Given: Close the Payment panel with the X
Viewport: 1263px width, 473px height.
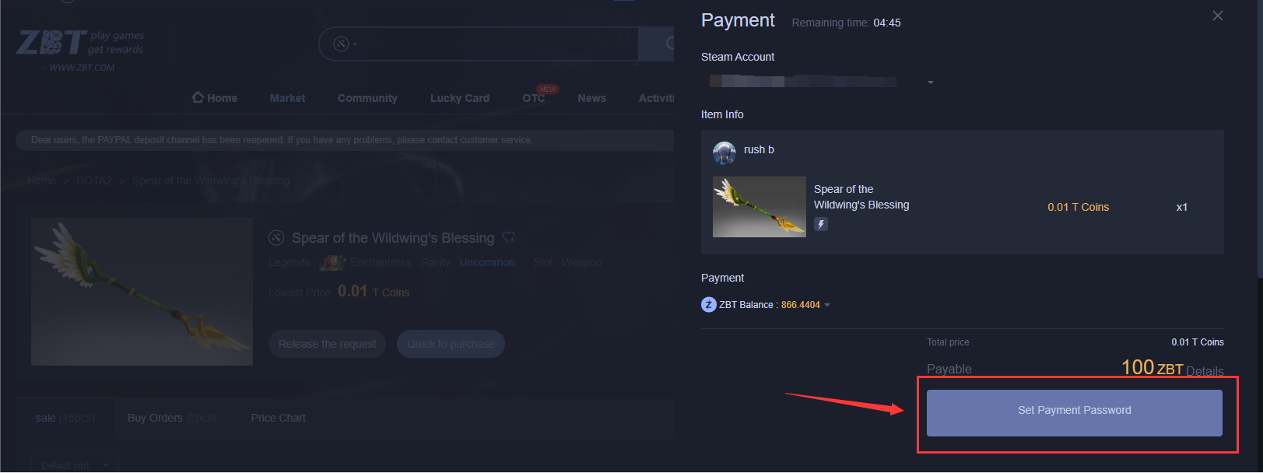Looking at the screenshot, I should tap(1218, 16).
